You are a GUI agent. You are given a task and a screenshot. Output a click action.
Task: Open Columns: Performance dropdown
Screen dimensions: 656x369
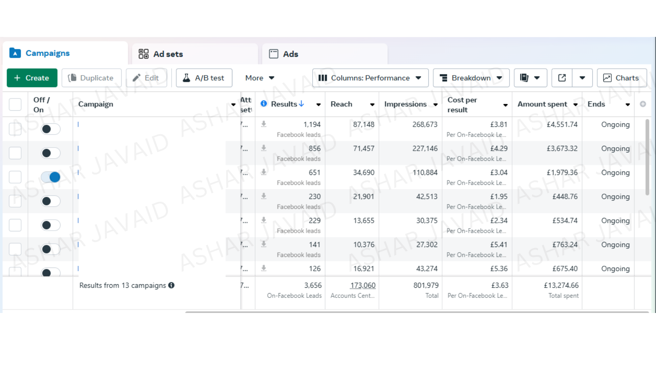tap(370, 78)
